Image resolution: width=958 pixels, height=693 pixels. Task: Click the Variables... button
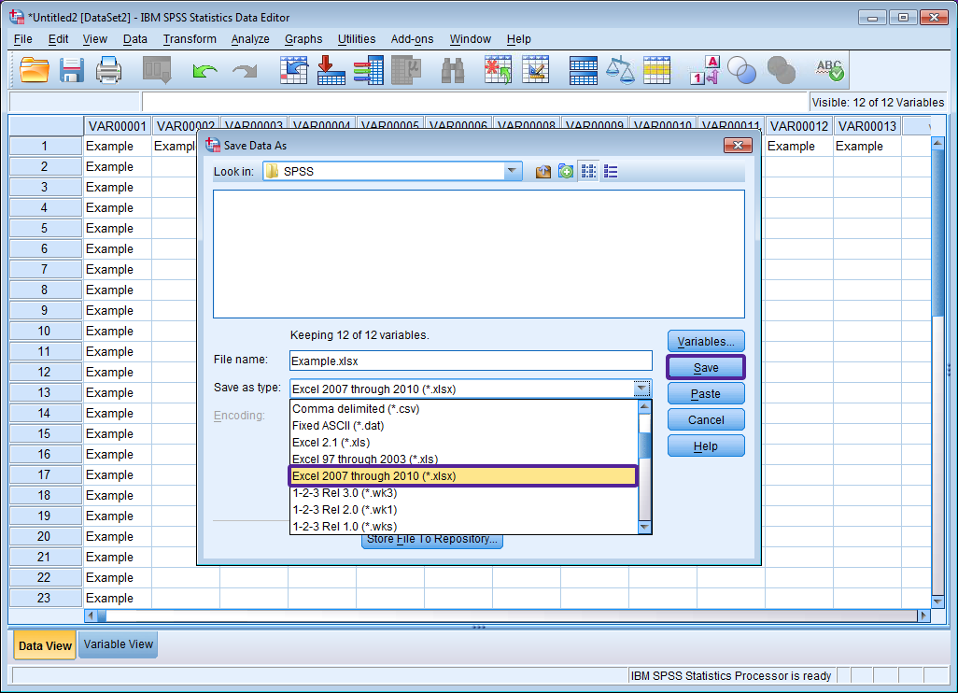coord(706,342)
